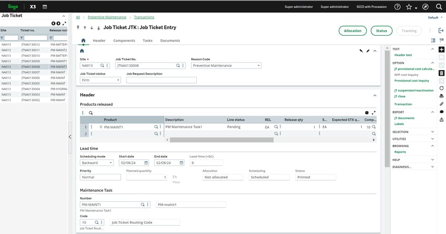Click the New record plus icon
446x234 pixels.
pos(442,49)
